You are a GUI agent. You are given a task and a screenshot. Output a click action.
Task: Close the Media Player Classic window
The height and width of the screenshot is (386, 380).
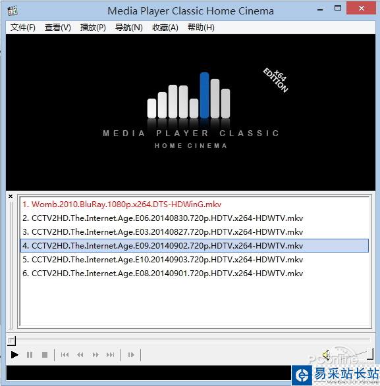pos(362,9)
